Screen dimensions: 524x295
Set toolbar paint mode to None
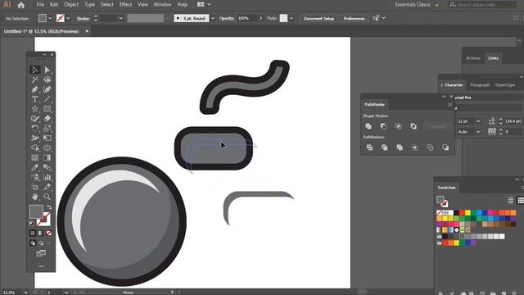click(x=49, y=233)
